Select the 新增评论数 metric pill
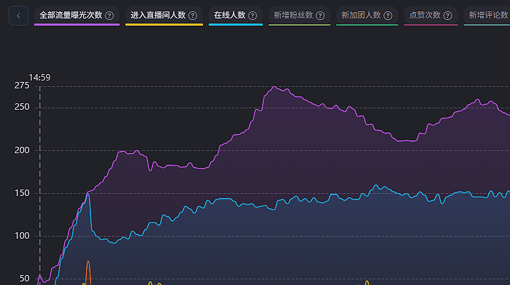 [488, 15]
